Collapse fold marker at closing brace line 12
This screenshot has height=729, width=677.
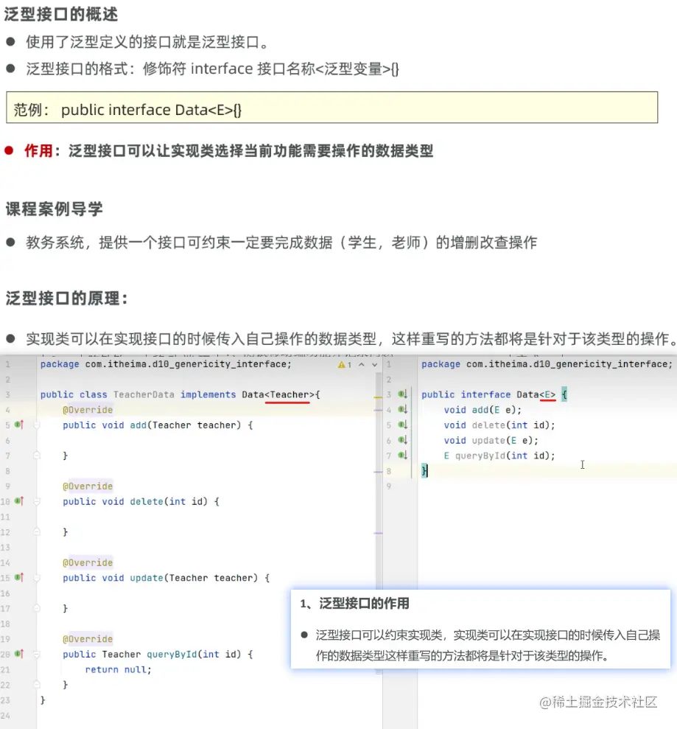point(37,532)
